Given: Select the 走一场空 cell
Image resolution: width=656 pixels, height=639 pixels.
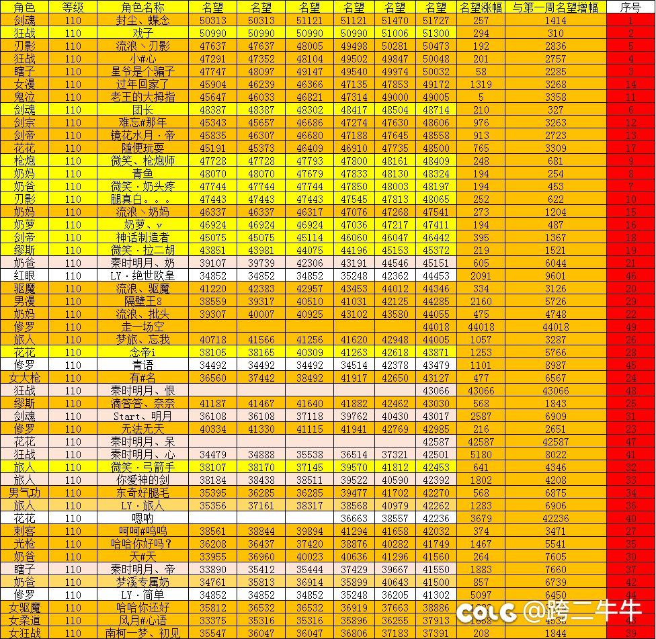Looking at the screenshot, I should (x=142, y=327).
